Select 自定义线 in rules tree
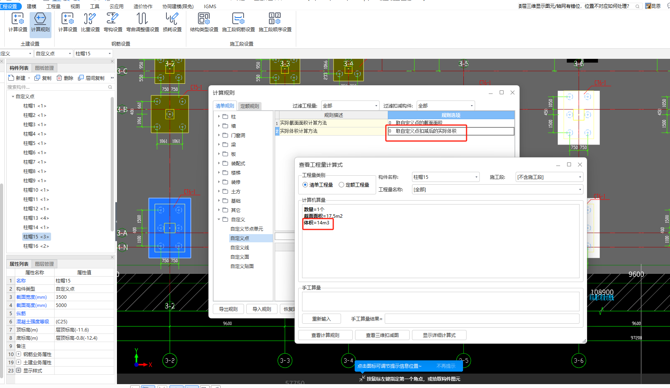The height and width of the screenshot is (388, 670). tap(240, 247)
